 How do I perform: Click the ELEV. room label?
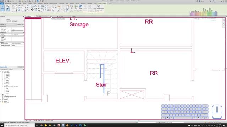(63, 61)
